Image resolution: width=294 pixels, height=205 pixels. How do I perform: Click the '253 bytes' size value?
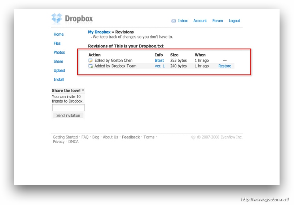[x=179, y=60]
